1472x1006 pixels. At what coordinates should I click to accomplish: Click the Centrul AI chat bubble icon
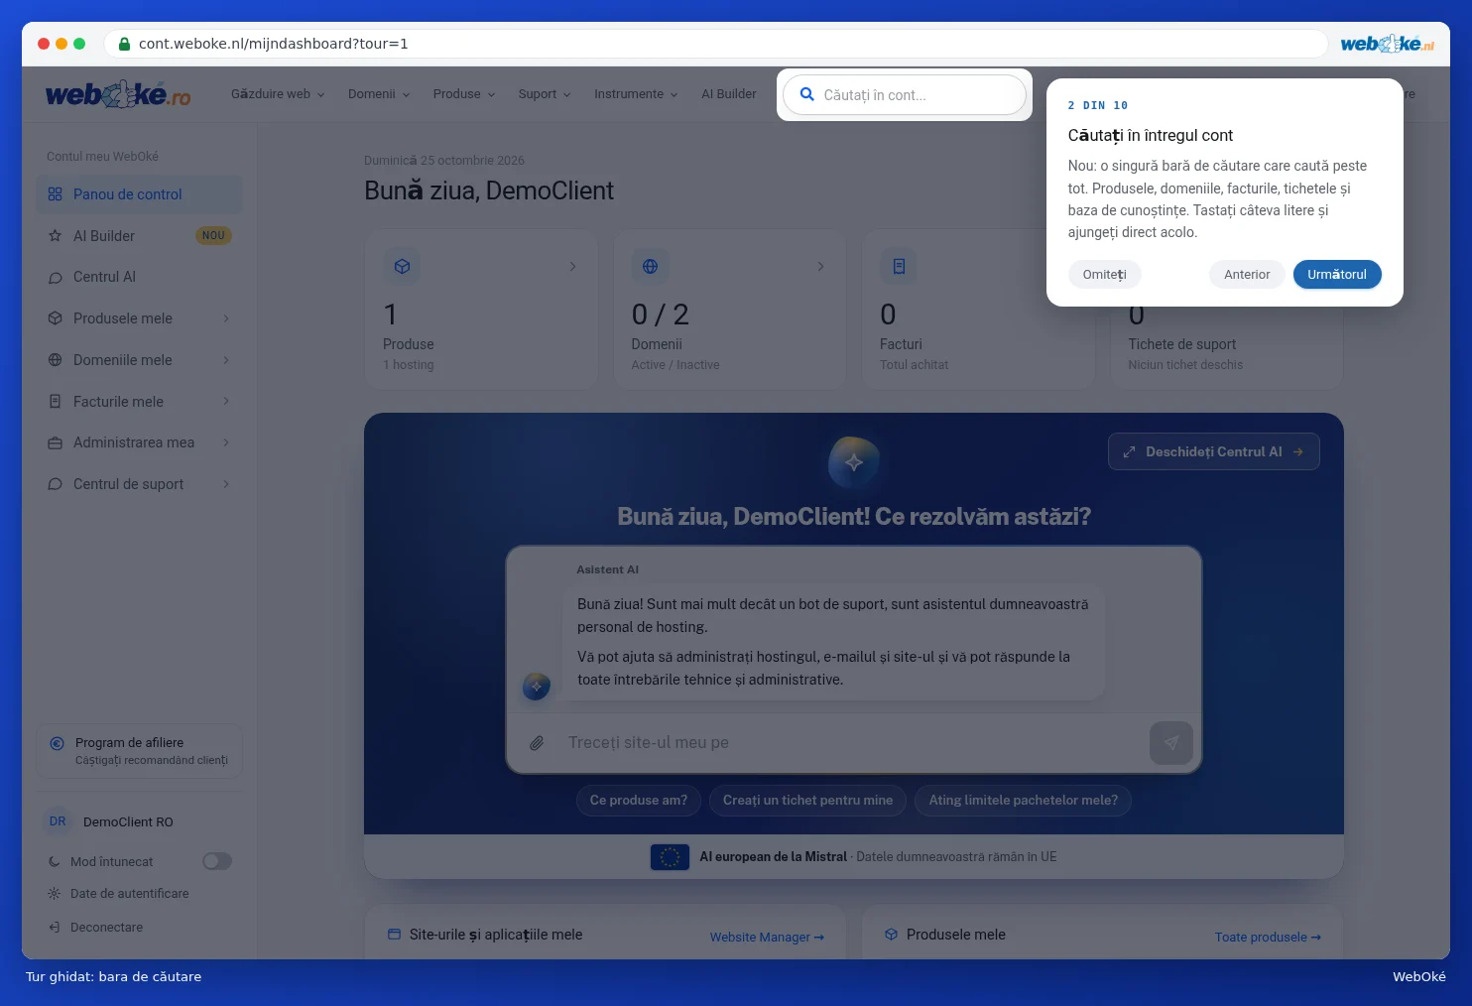click(x=56, y=278)
